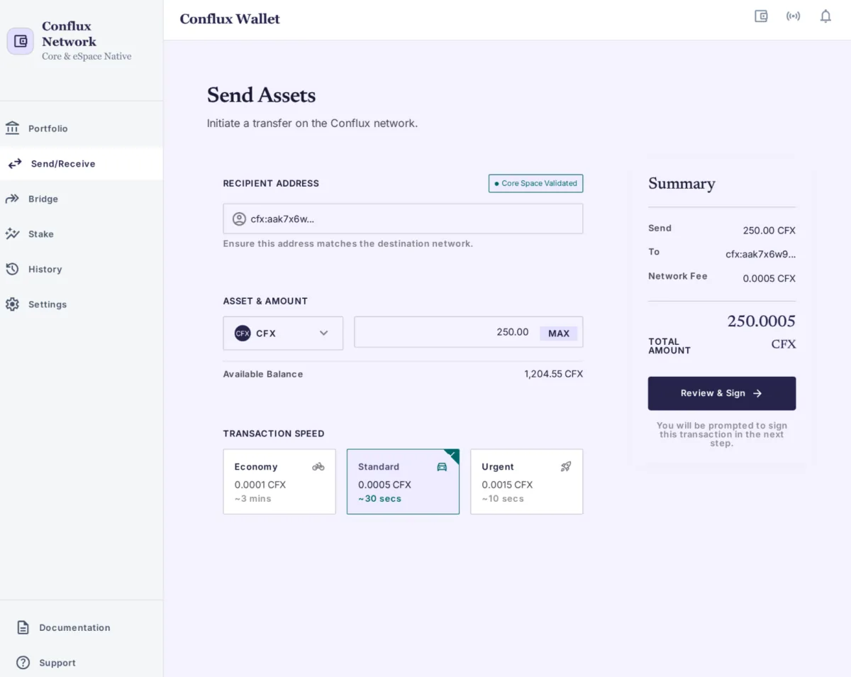Click the available balance 1,204.55 CFX
The width and height of the screenshot is (851, 677).
554,374
